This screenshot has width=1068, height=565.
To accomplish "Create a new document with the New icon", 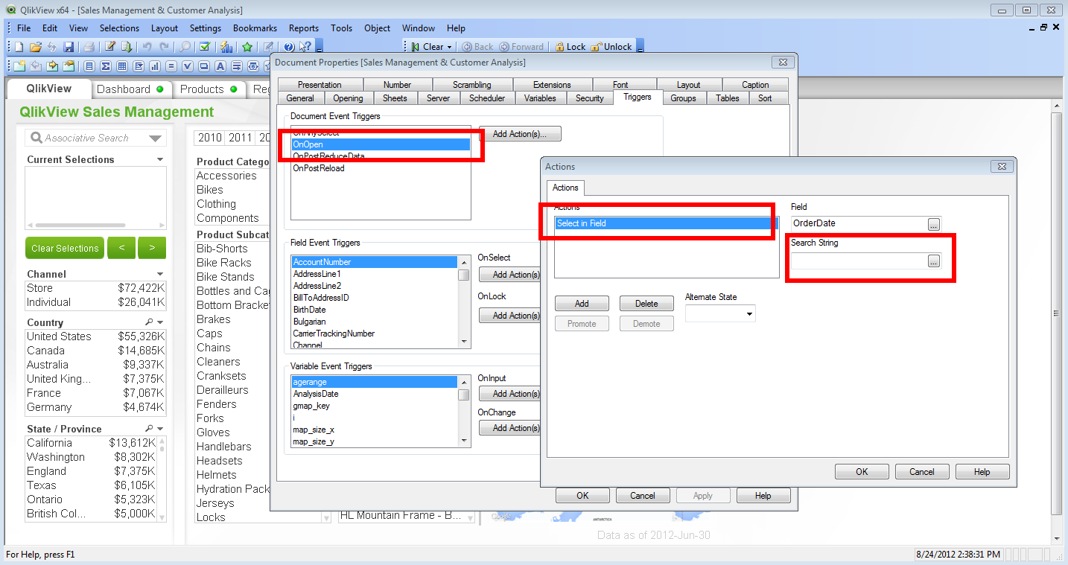I will click(19, 47).
